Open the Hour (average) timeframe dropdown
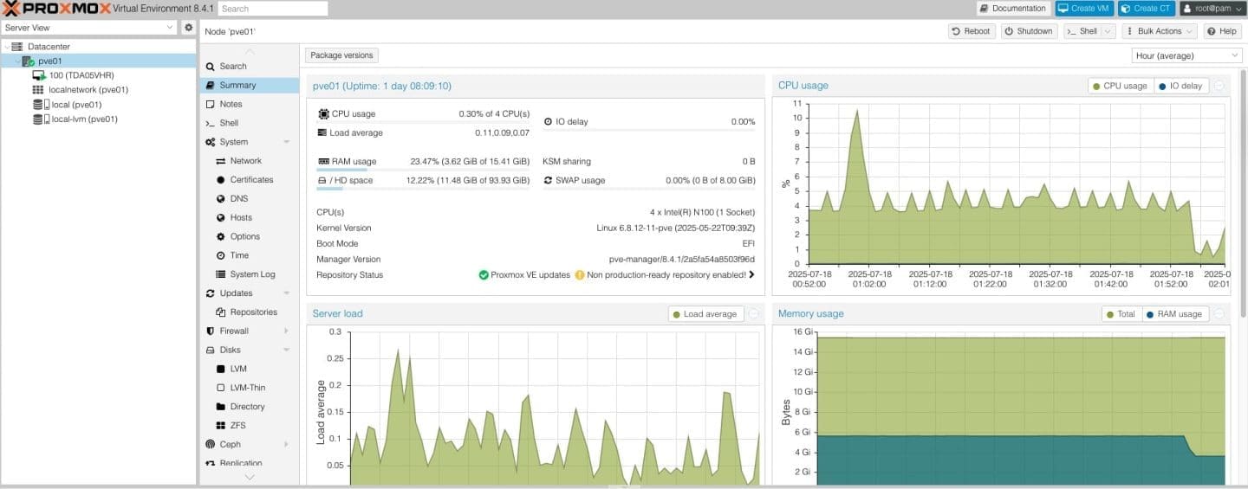1248x489 pixels. (1186, 55)
